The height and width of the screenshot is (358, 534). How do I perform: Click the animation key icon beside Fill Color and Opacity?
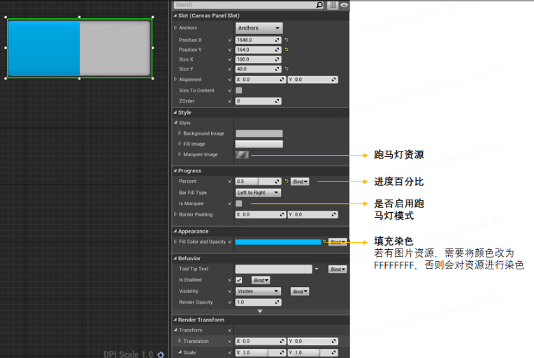pos(230,241)
